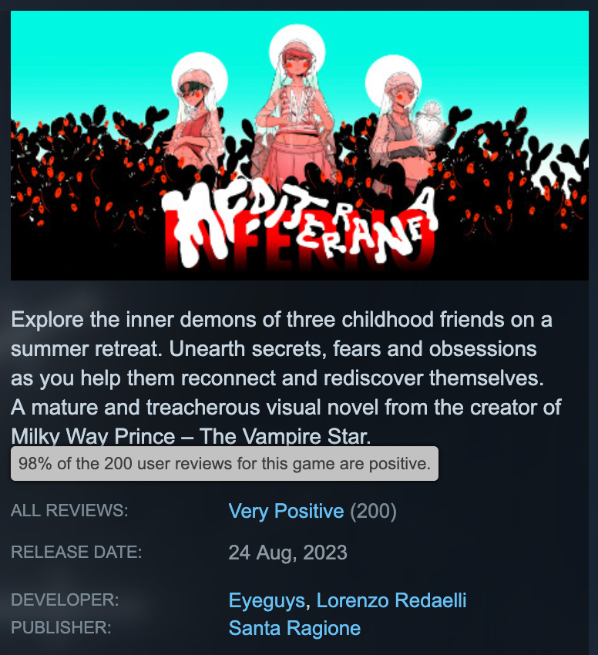Open the Eyeguys developer page
Viewport: 598px width, 655px height.
tap(267, 600)
